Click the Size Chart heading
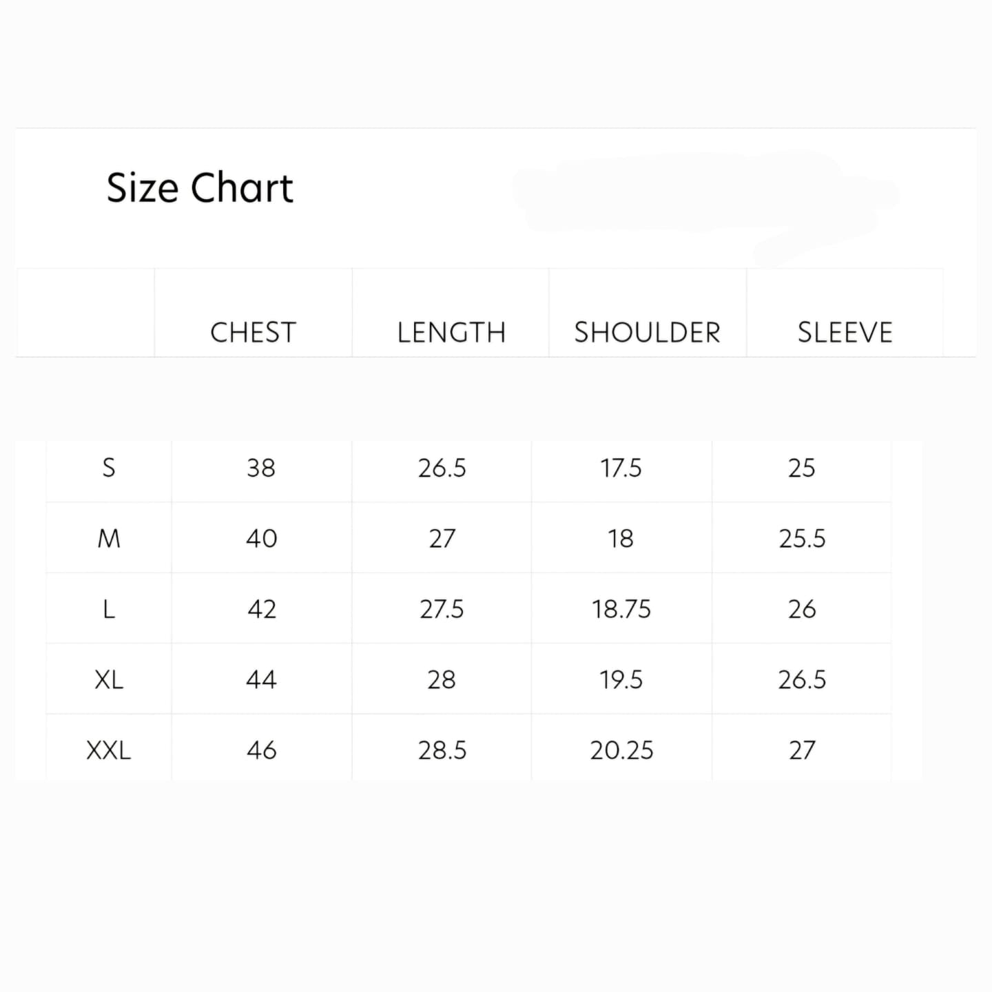Screen dimensions: 992x992 click(200, 187)
